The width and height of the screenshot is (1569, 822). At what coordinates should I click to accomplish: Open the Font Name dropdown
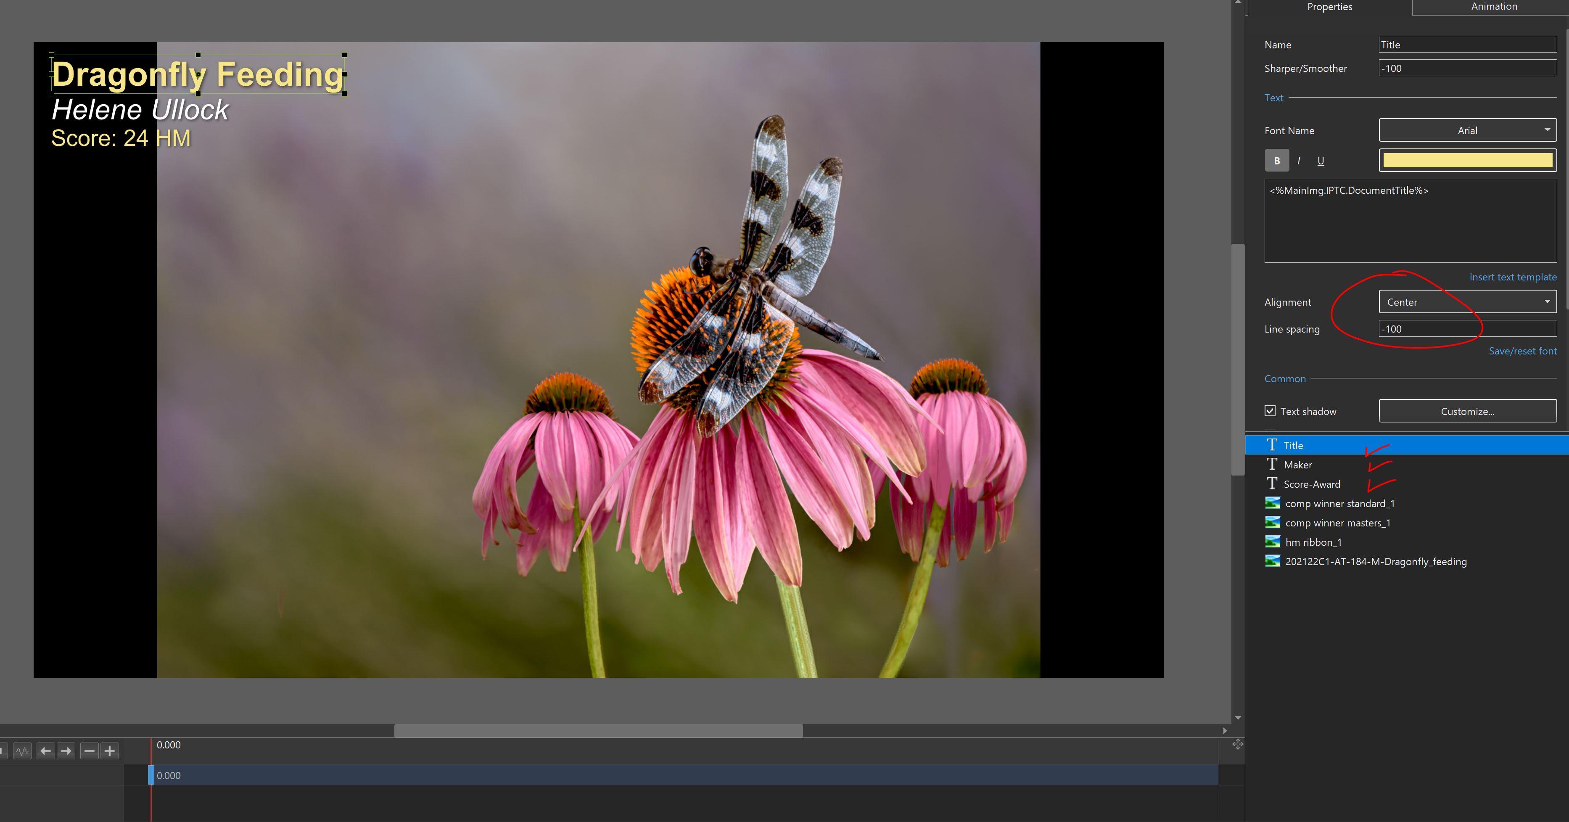click(1467, 130)
